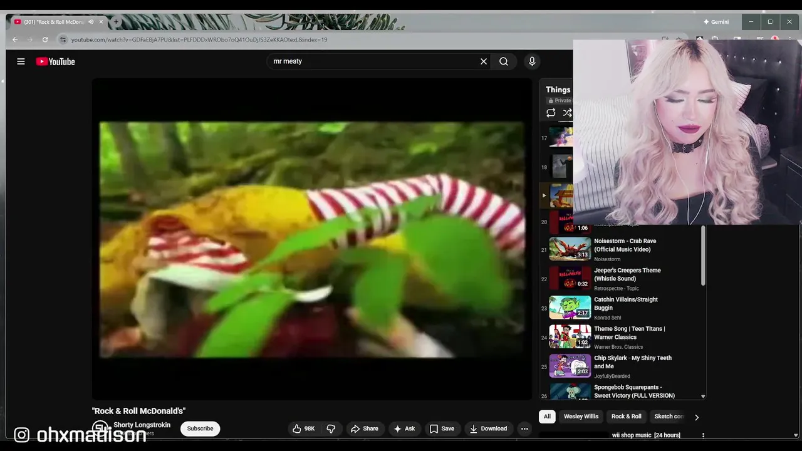This screenshot has height=451, width=802.
Task: Clear the search text with the X icon
Action: point(484,61)
